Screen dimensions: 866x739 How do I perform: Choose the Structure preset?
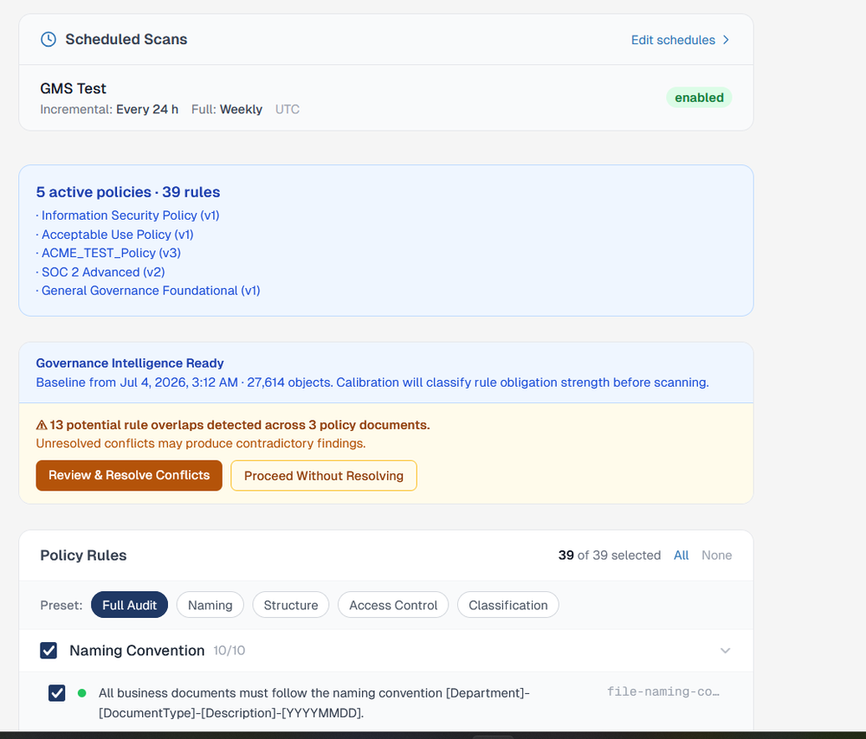click(290, 605)
